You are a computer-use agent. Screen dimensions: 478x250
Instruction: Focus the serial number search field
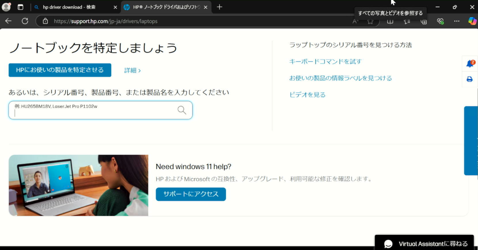(100, 110)
